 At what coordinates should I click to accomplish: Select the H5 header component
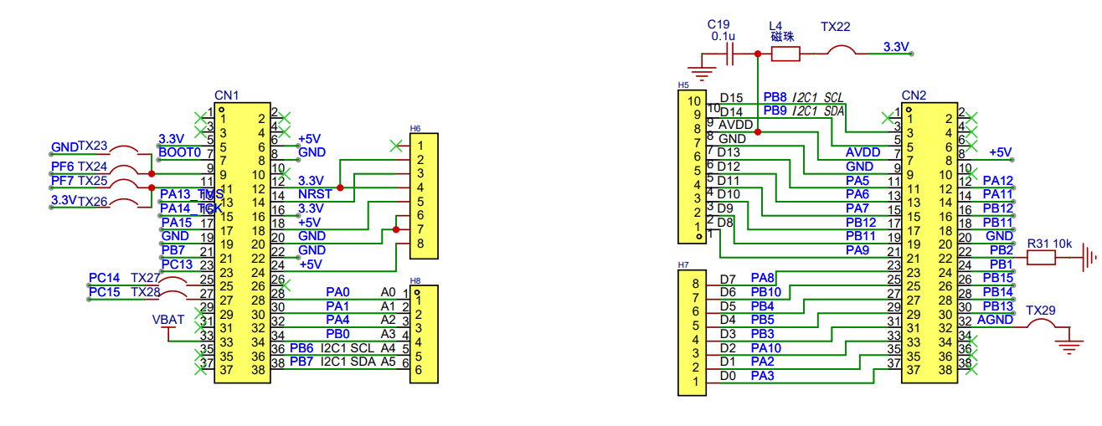(691, 167)
